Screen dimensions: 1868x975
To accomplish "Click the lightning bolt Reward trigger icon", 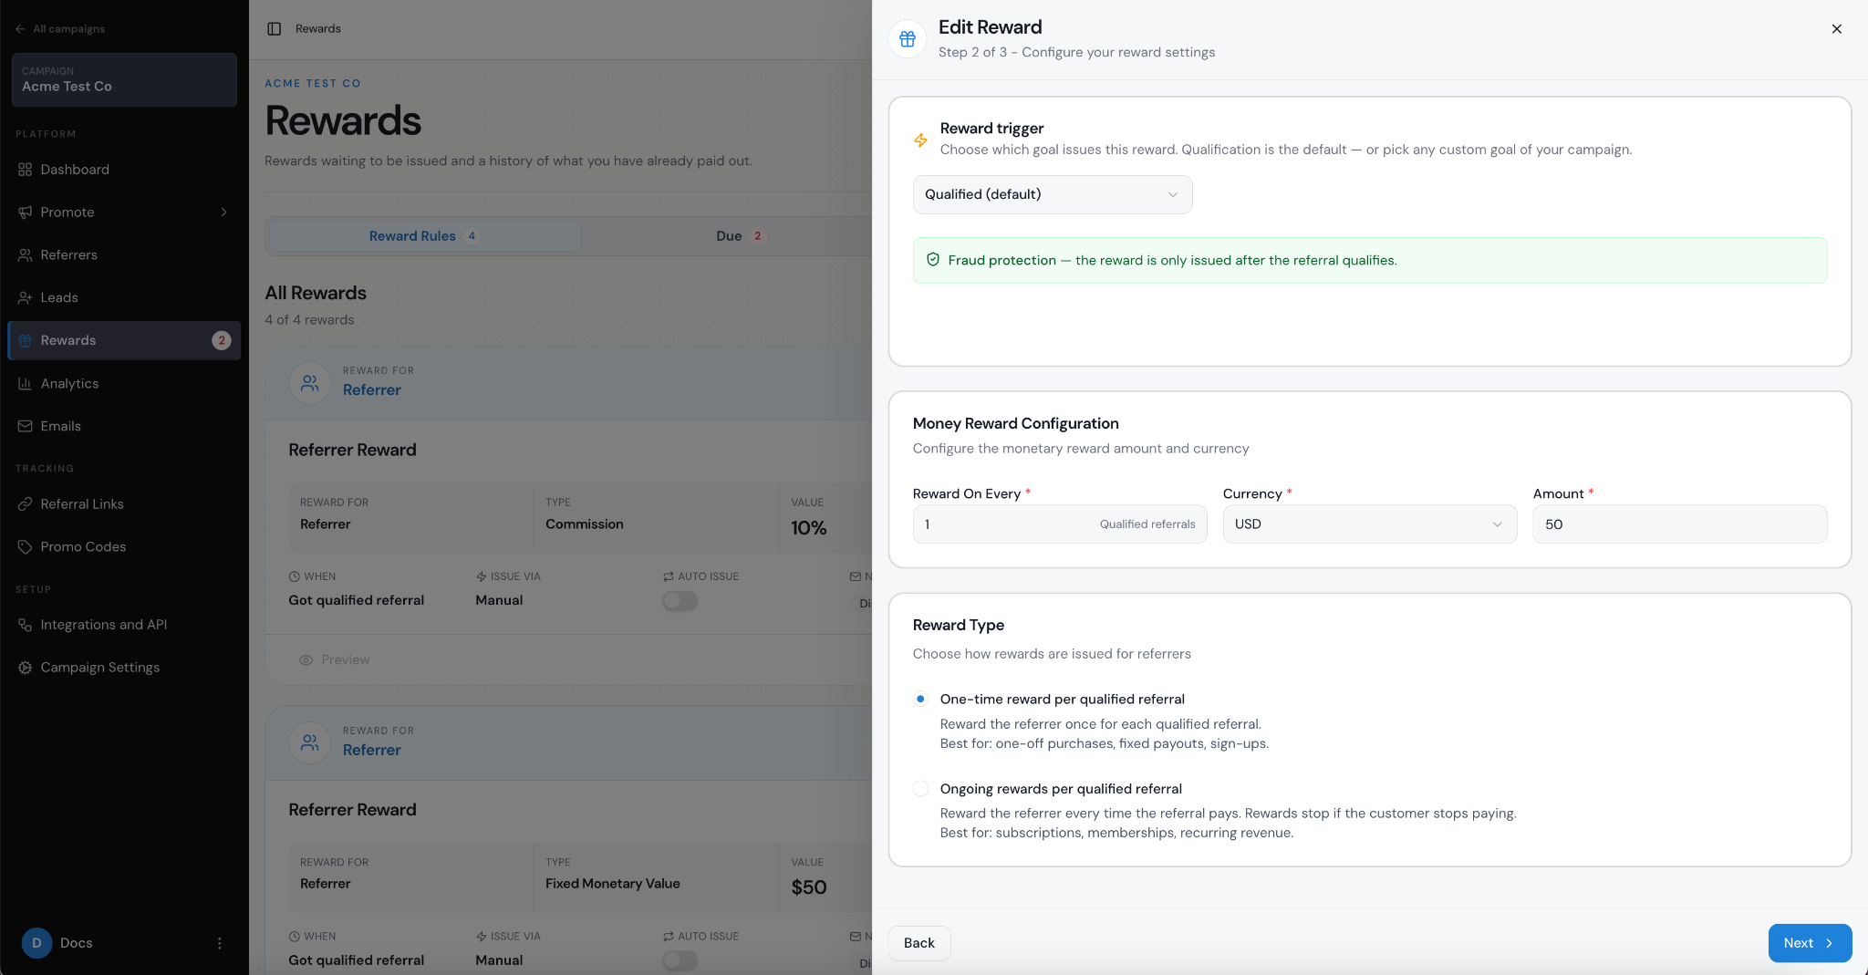I will (920, 140).
